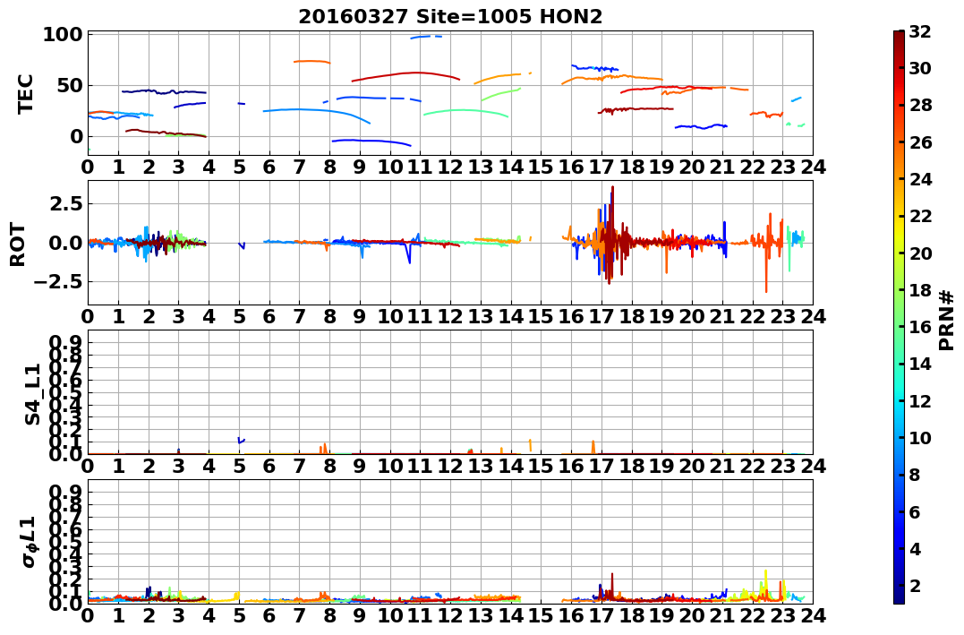Select the 8 tick on the PRN# colorbar
The image size is (964, 635).
pos(916,475)
